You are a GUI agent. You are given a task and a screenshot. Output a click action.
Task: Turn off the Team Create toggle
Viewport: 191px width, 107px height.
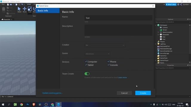(x=87, y=74)
